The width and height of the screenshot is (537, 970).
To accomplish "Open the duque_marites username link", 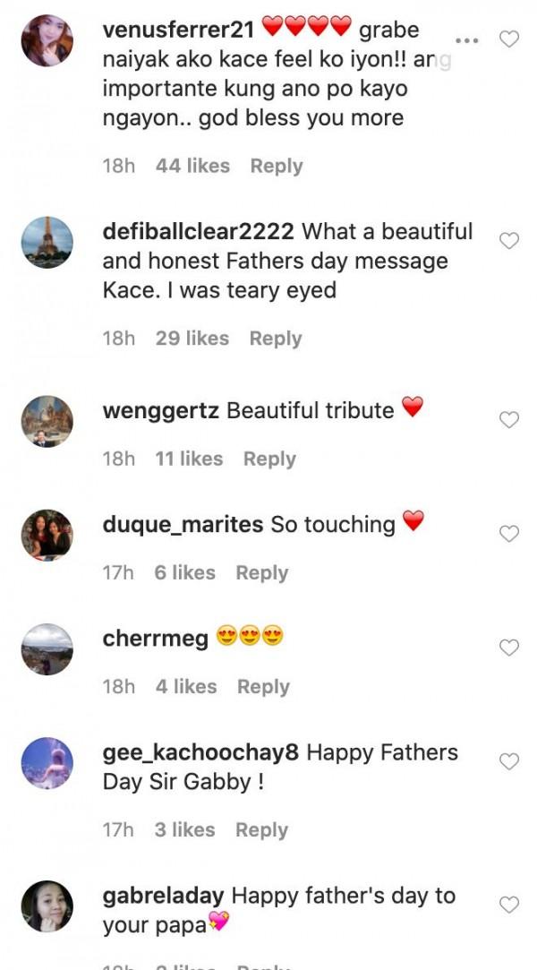I will click(x=183, y=524).
